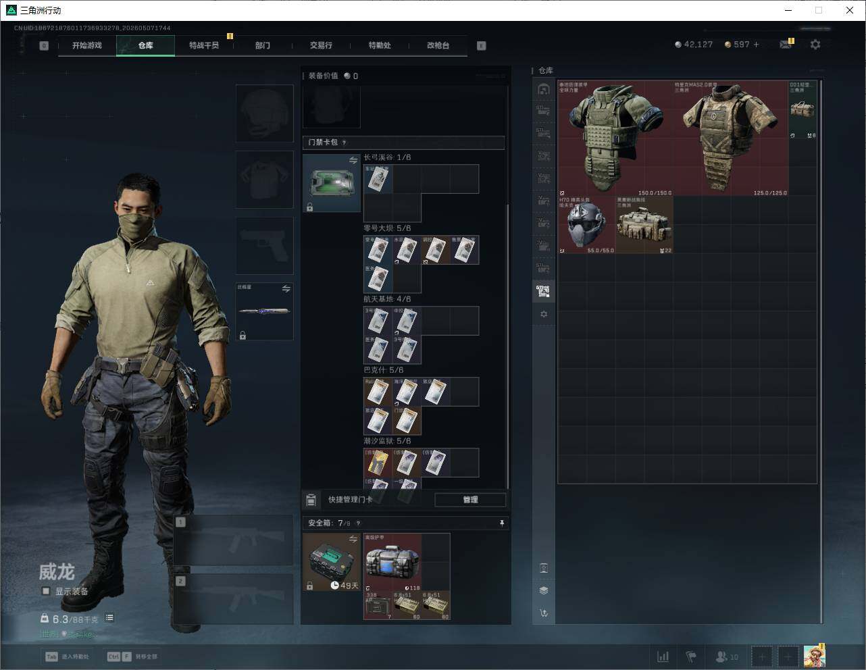The image size is (866, 670).
Task: Open the settings gear in top bar
Action: 815,45
